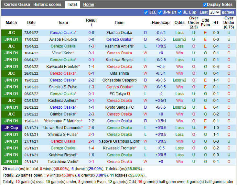The image size is (237, 185).
Task: Open FC Tokyo team link
Action: point(118,94)
